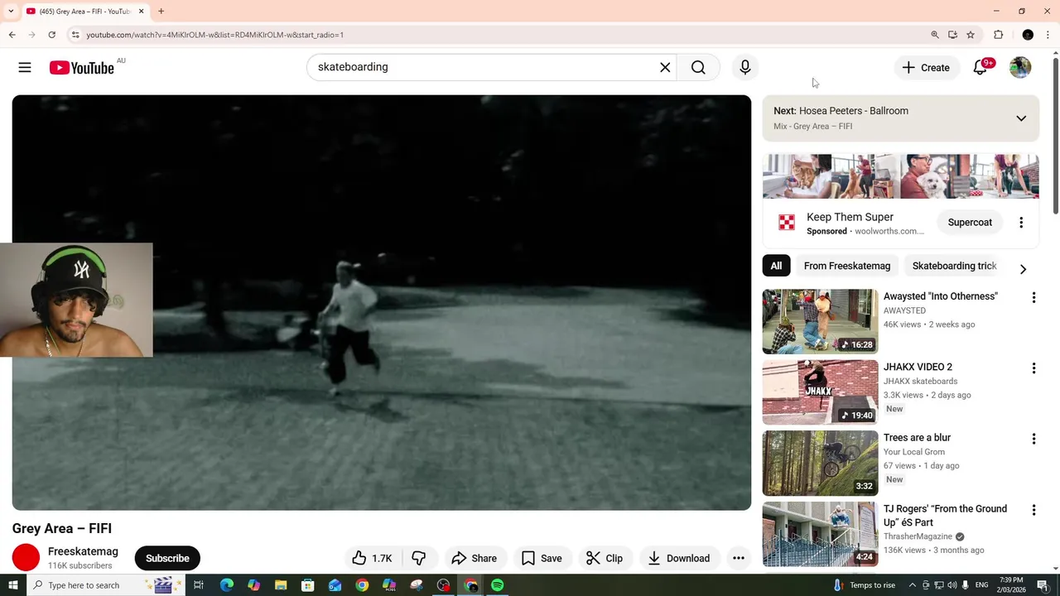Open the Freeskatemag channel avatar
Viewport: 1060px width, 596px height.
(x=26, y=558)
